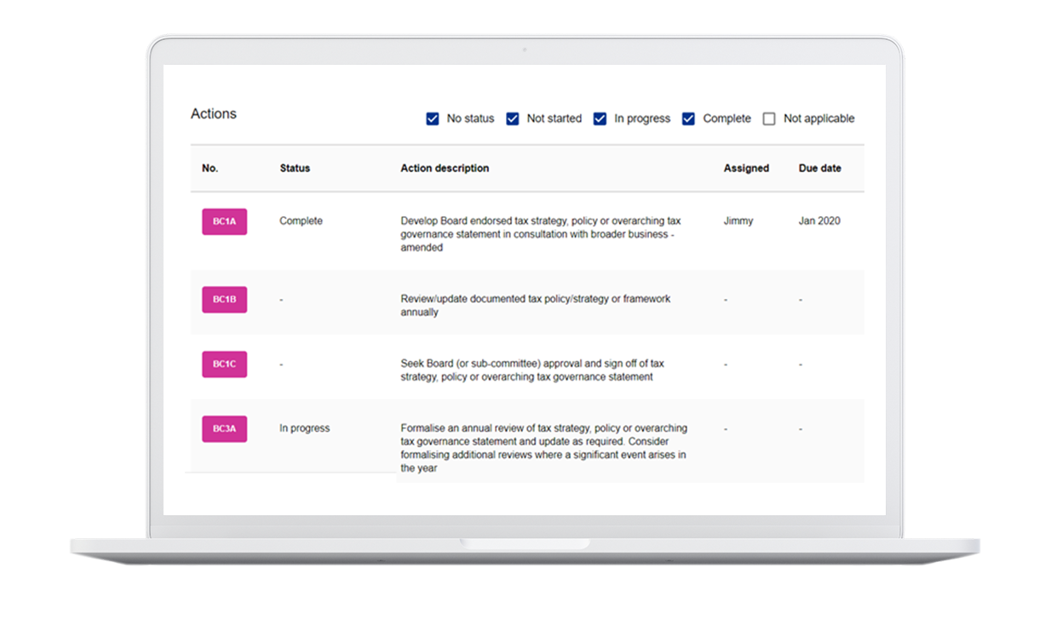Disable the In progress filter checkbox

[600, 119]
